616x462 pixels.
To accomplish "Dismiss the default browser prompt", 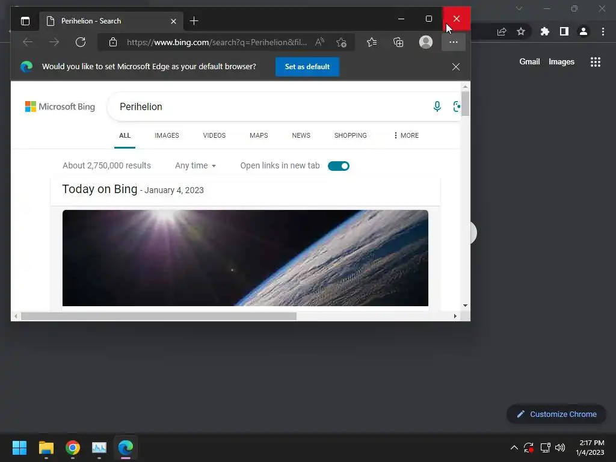I will pos(456,67).
